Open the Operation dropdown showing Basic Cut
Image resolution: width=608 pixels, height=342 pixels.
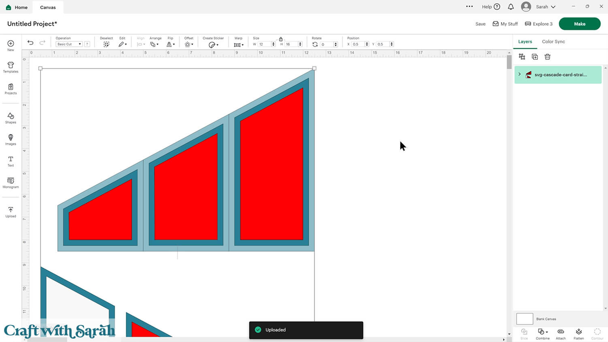[69, 44]
